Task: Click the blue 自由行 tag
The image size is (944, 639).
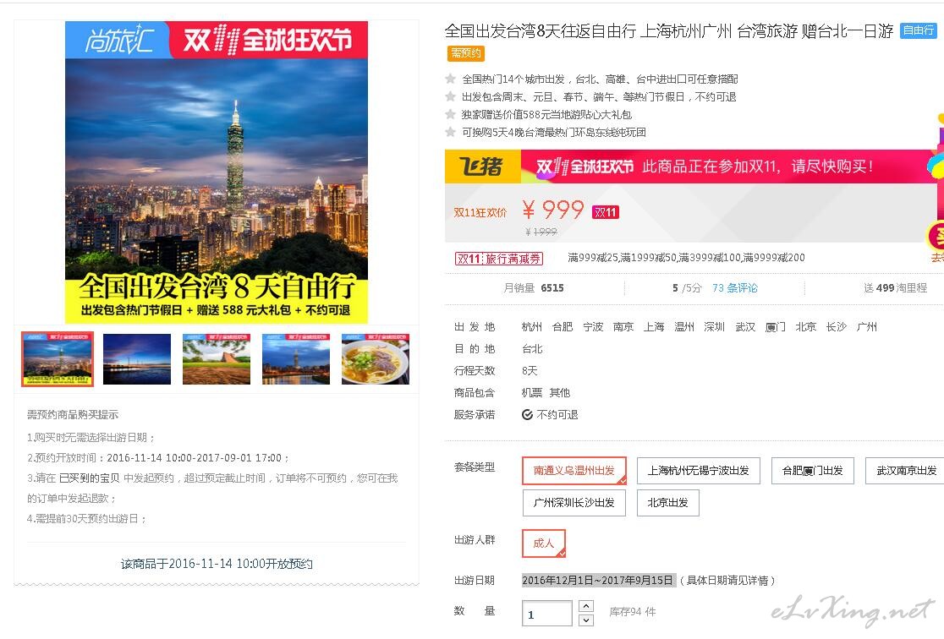Action: tap(918, 30)
